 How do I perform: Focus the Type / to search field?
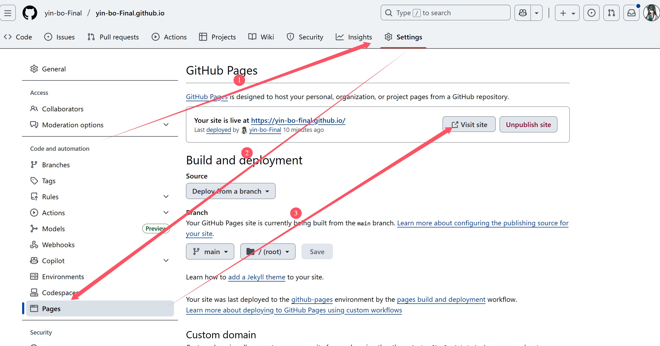445,13
